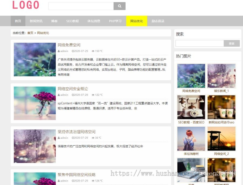Navigate to PHP学习 section
Viewport: 243px width, 185px height.
115,21
